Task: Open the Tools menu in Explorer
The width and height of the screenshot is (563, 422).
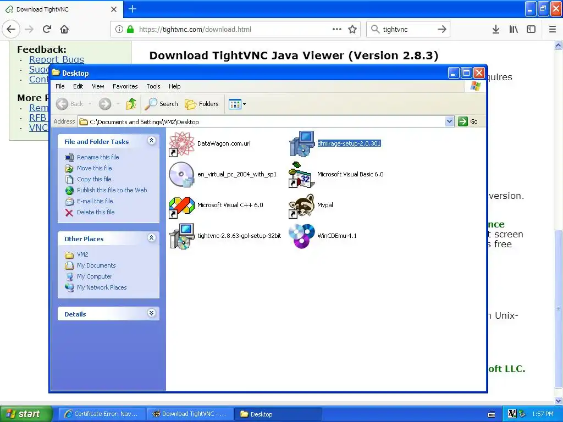Action: coord(153,86)
